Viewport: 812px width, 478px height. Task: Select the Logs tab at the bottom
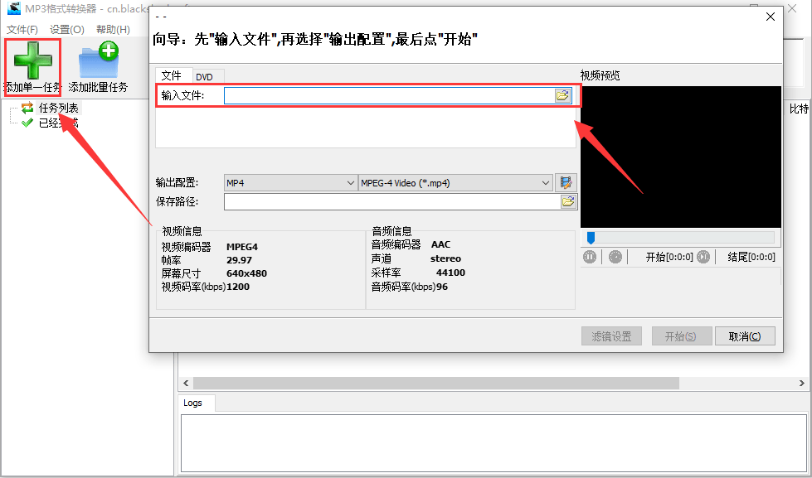195,403
